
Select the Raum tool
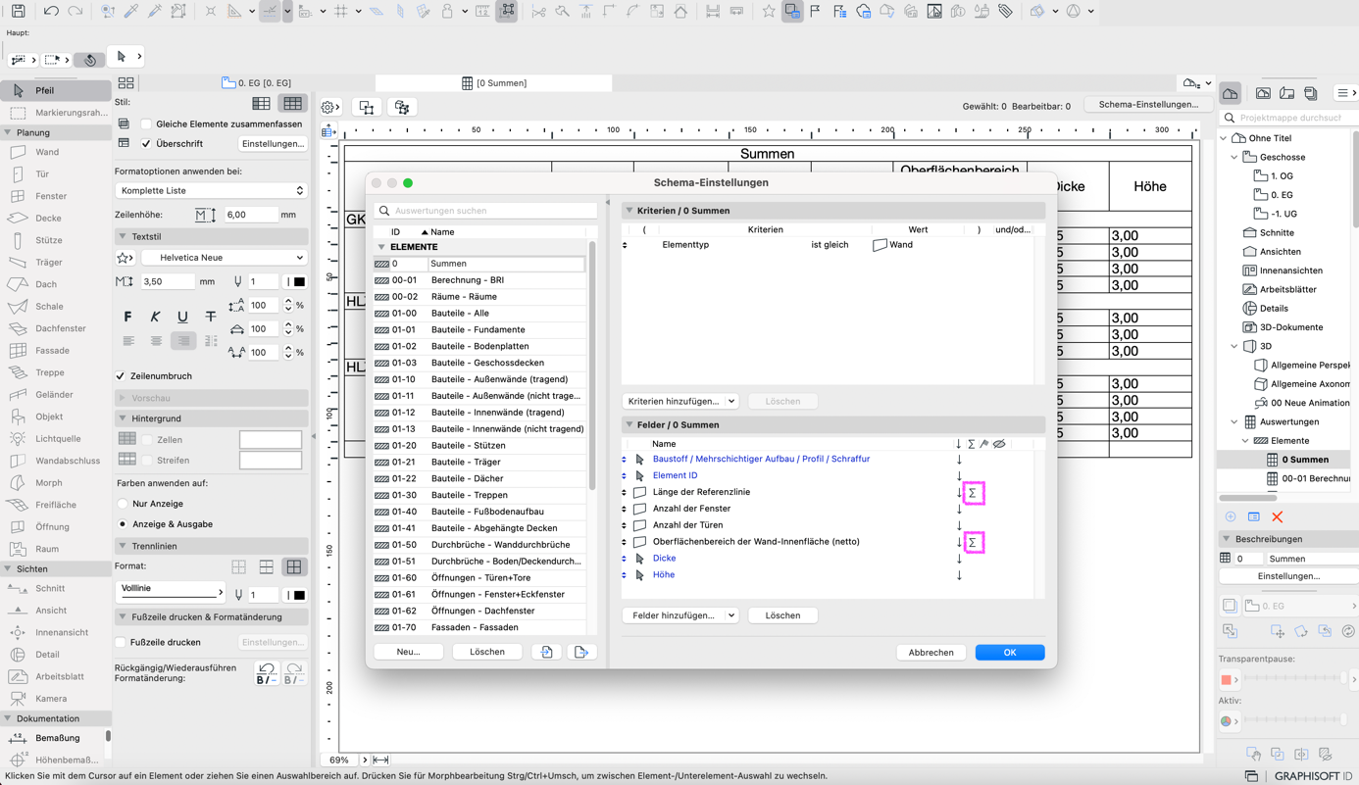(x=46, y=549)
